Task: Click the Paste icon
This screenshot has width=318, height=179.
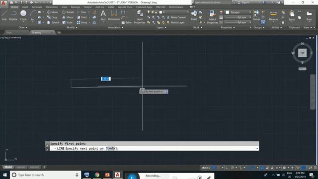Action: (292, 15)
